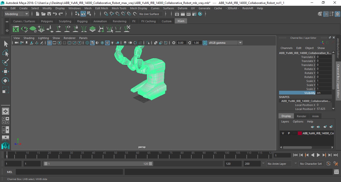Click the XGen preview eye shelf icon
341x182 pixels.
[24, 29]
